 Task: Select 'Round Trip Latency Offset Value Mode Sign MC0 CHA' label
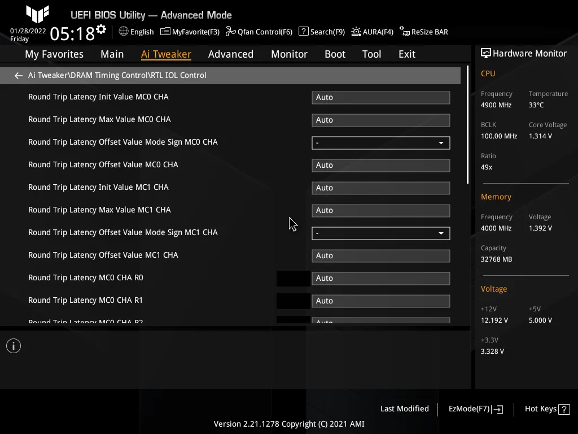point(122,142)
